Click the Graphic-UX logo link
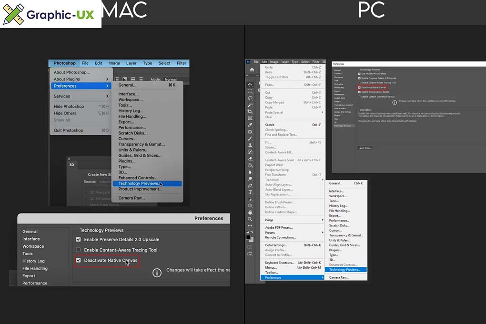 point(51,14)
